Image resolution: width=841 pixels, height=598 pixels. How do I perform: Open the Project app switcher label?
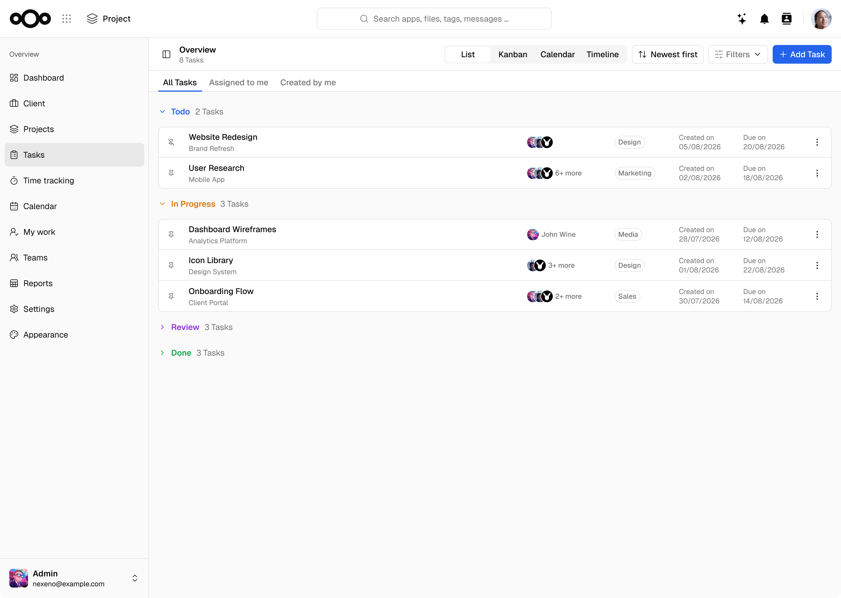coord(109,19)
